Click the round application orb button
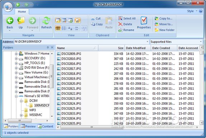Image resolution: width=206 pixels, height=138 pixels. [x=8, y=7]
